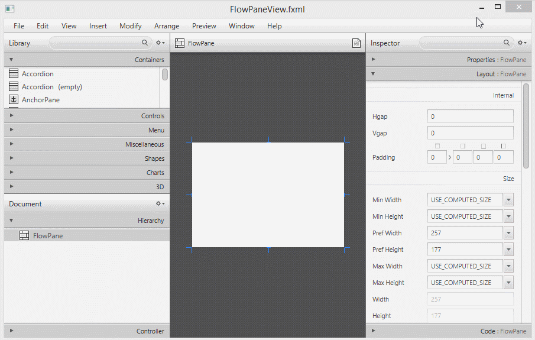
Task: Select FlowPane in the Hierarchy tree
Action: click(47, 236)
